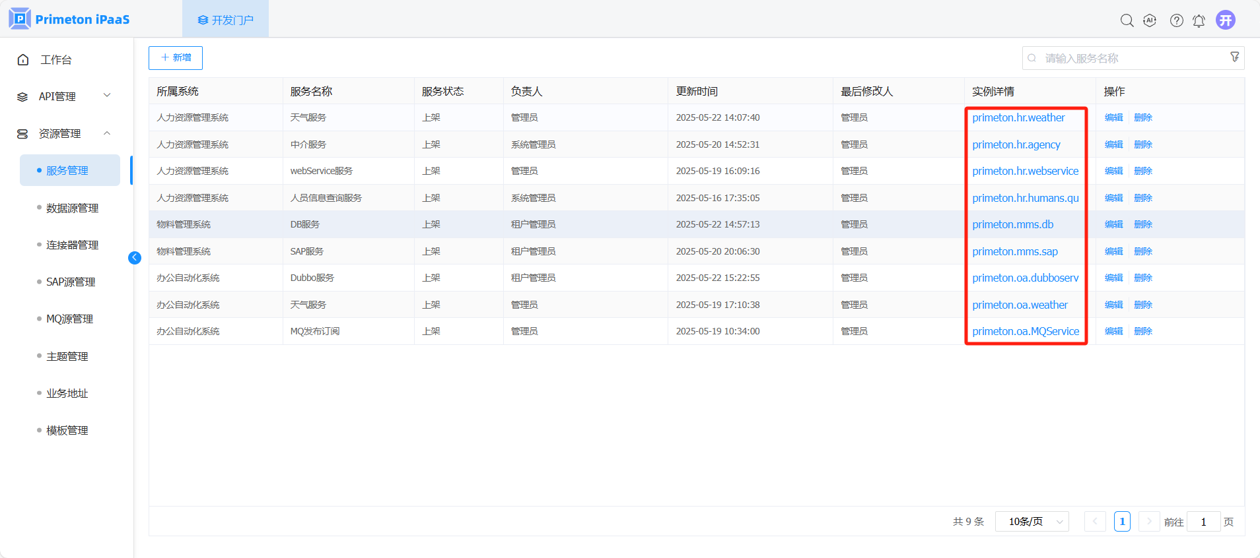Click 删除 for the MQ发布订阅 row

click(1143, 331)
